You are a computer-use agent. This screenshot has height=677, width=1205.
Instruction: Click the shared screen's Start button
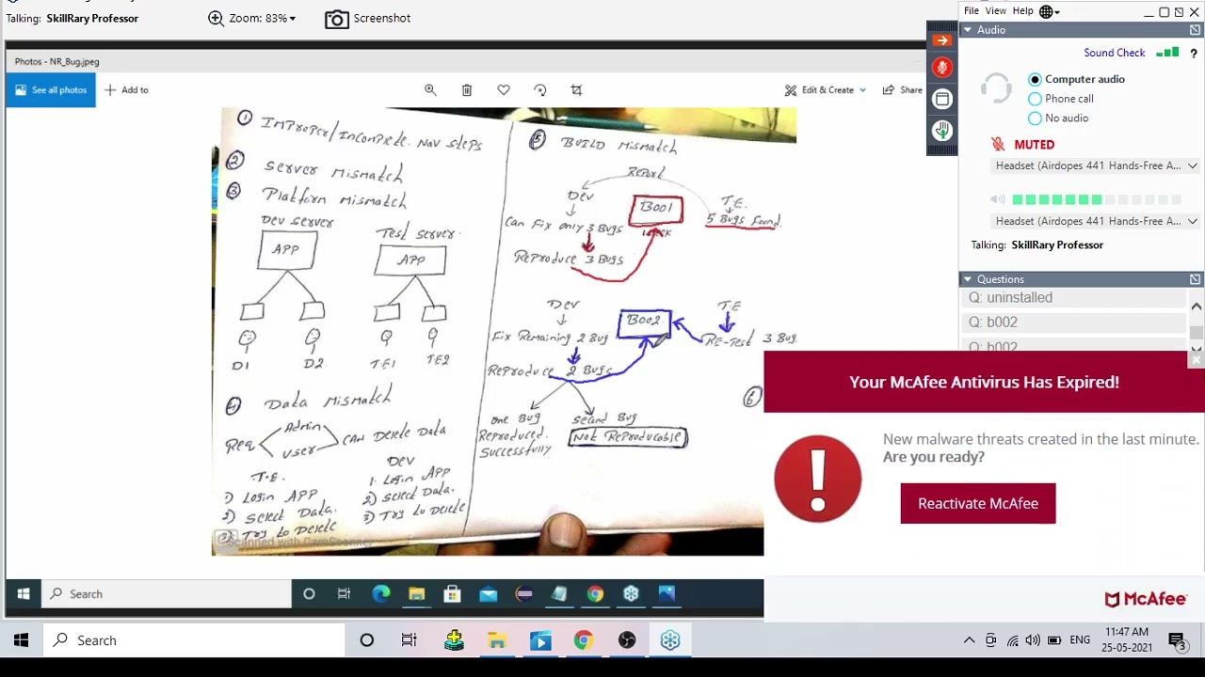pos(24,594)
